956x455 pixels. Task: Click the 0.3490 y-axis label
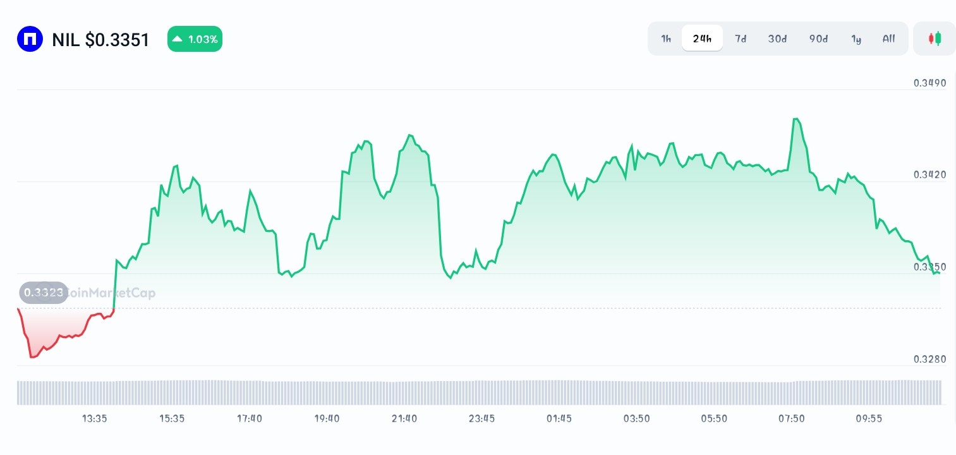click(x=929, y=83)
